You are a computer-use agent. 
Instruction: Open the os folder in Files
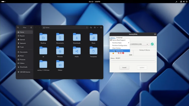pos(43,50)
